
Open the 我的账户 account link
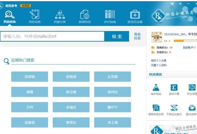[x=189, y=47]
